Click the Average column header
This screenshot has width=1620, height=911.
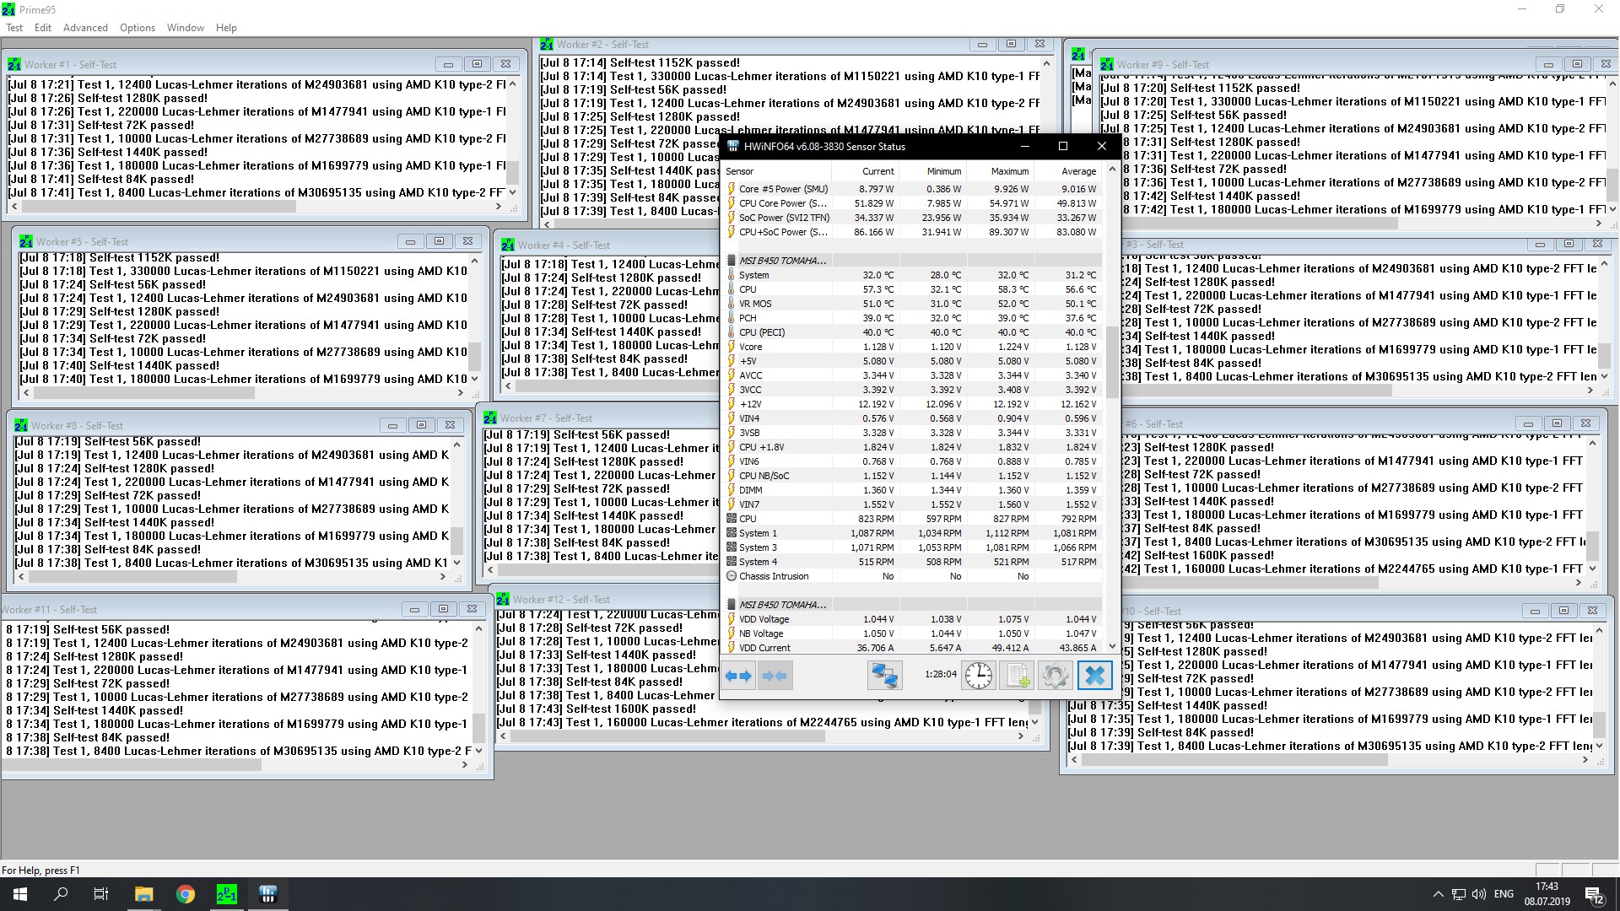[1078, 171]
